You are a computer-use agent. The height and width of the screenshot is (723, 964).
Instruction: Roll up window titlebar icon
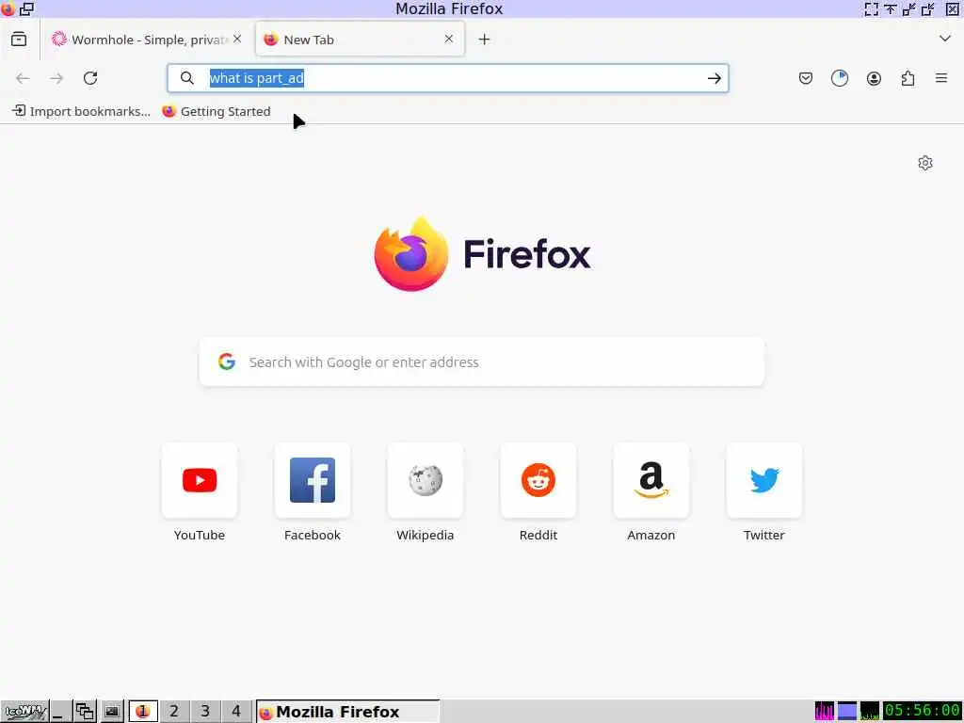pos(891,8)
